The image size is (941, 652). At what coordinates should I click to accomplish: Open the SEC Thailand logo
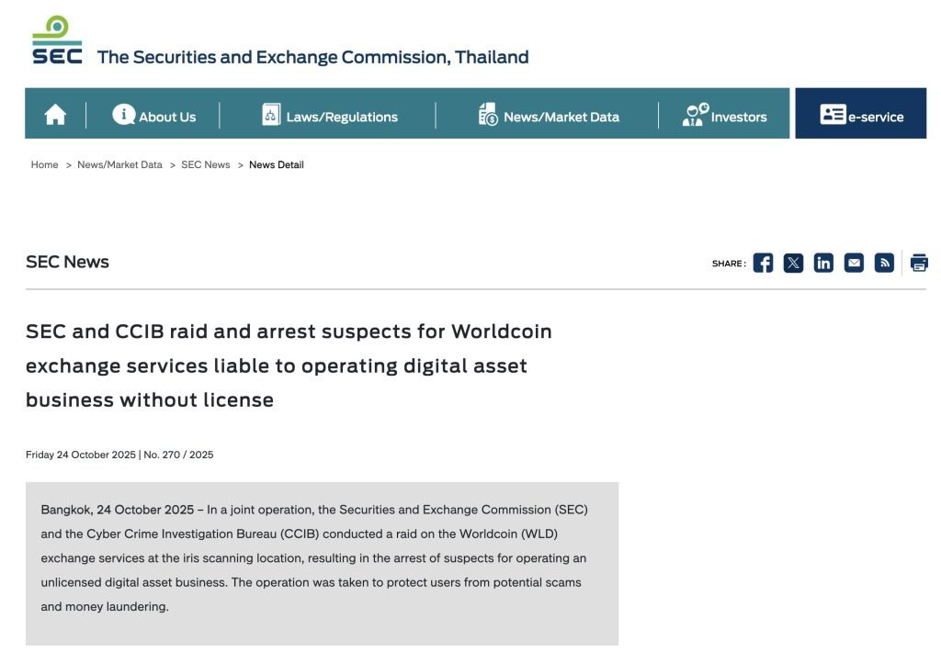[57, 38]
